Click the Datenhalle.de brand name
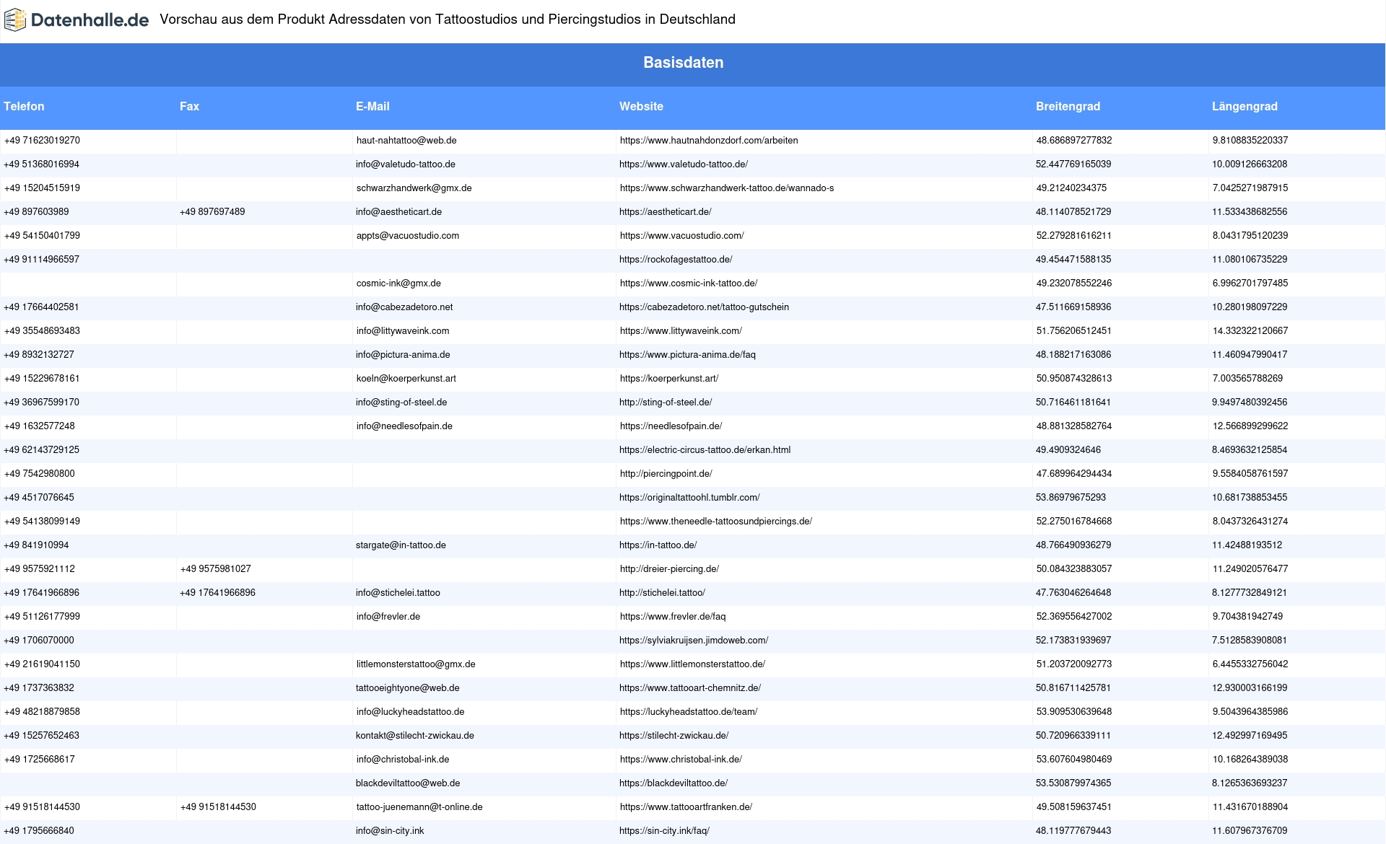1386x844 pixels. tap(90, 20)
